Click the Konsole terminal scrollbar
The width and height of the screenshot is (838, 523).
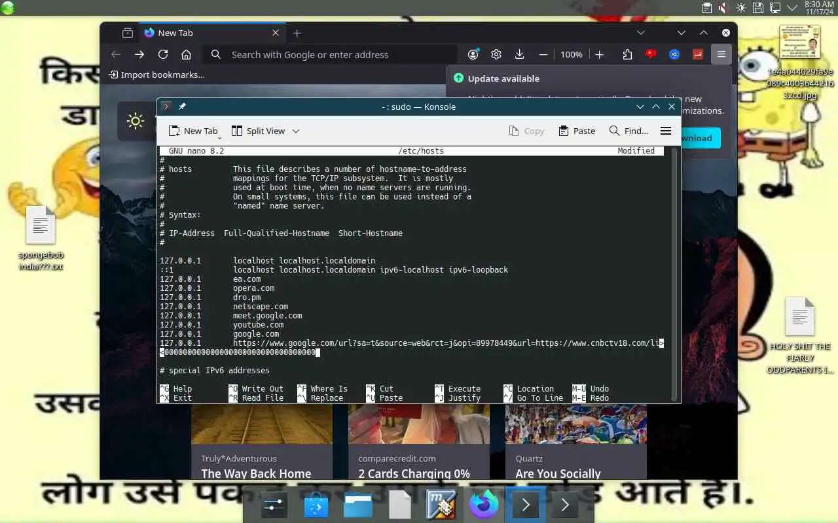point(675,273)
